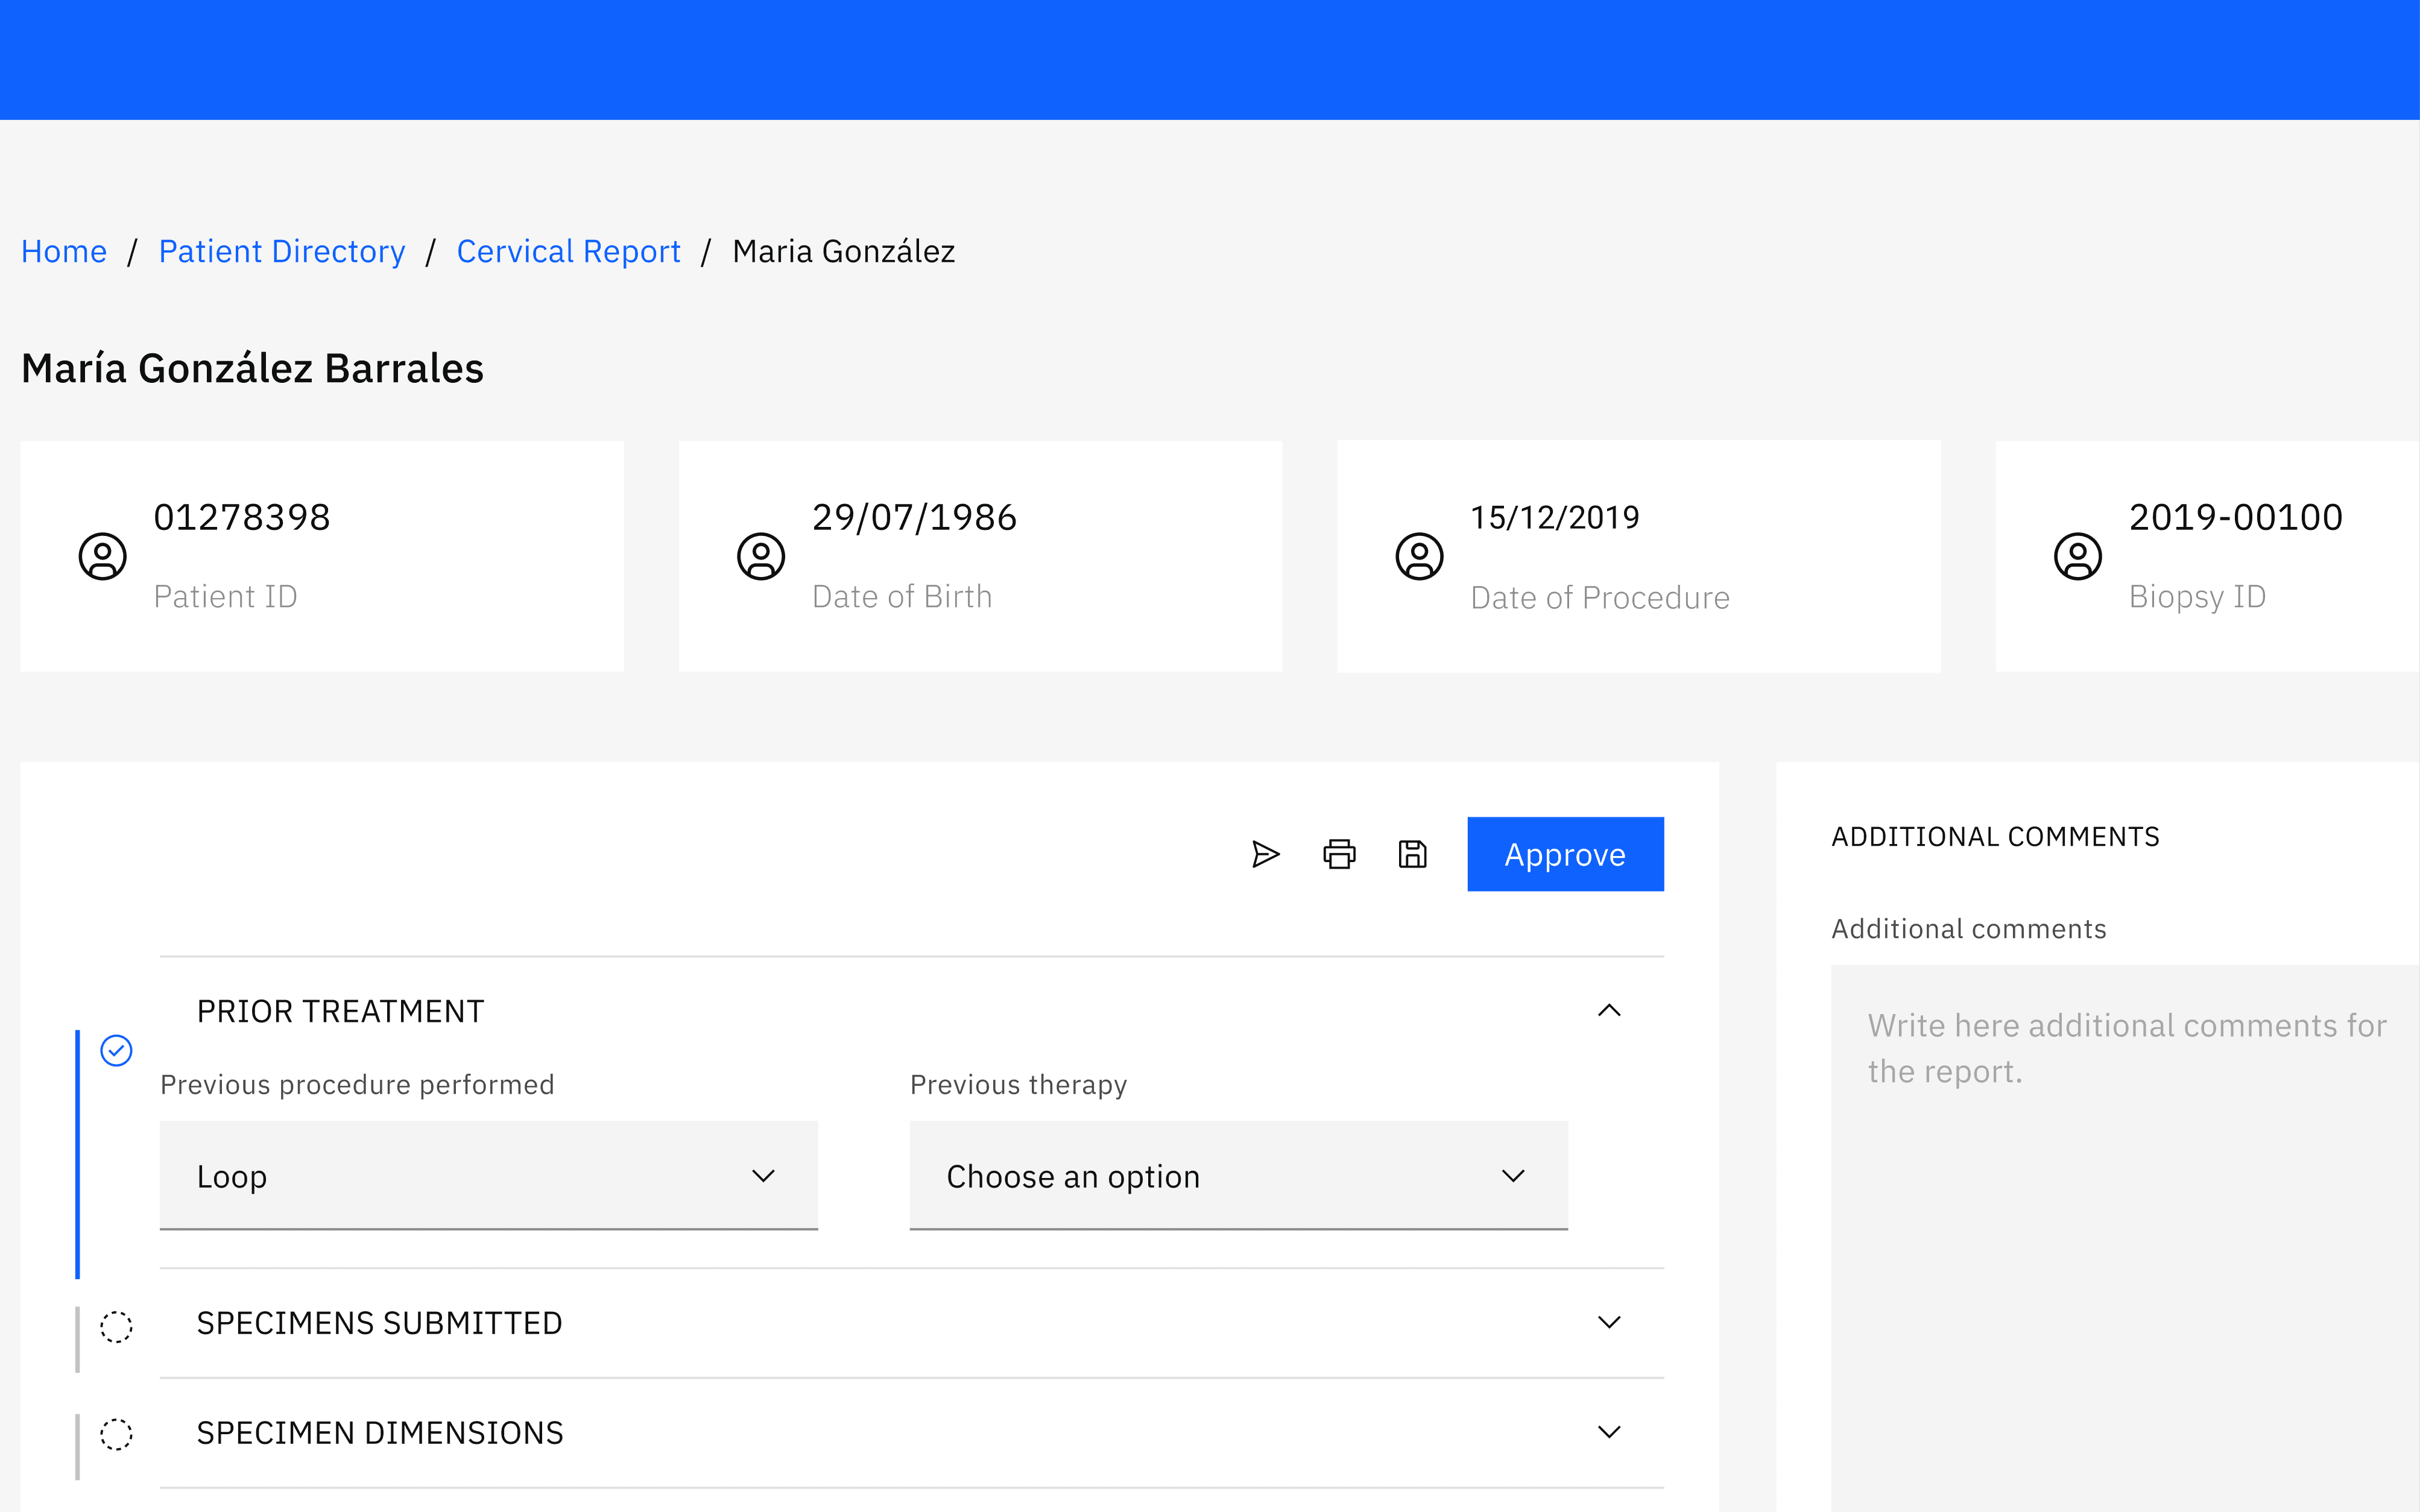2420x1512 pixels.
Task: Open the Previous procedure performed dropdown showing Loop
Action: pos(489,1176)
